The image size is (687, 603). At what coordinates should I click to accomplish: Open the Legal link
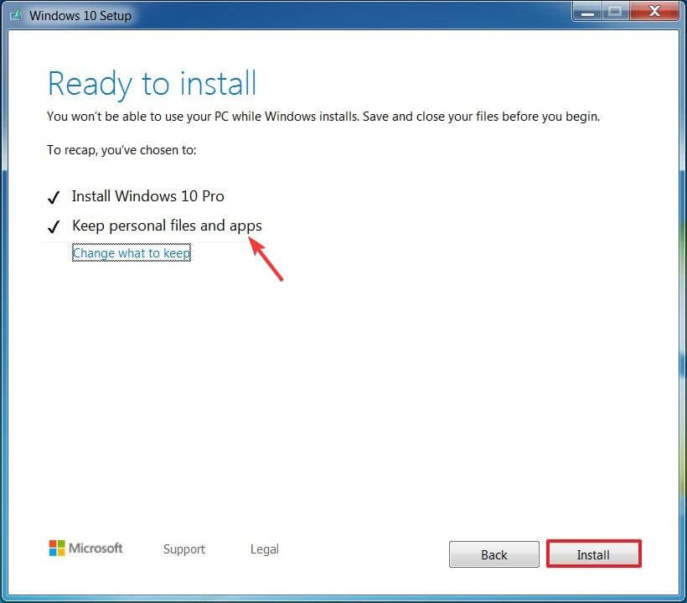pyautogui.click(x=264, y=549)
